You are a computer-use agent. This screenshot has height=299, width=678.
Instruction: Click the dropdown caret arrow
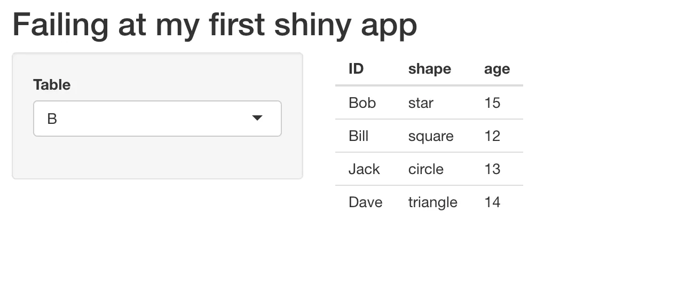pos(257,118)
